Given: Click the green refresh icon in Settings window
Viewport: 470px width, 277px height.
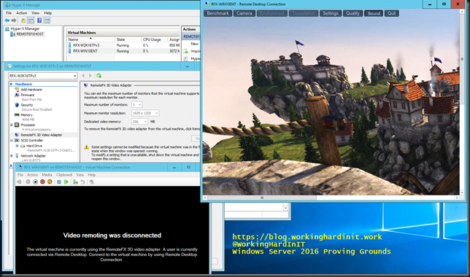Looking at the screenshot, I should (99, 76).
